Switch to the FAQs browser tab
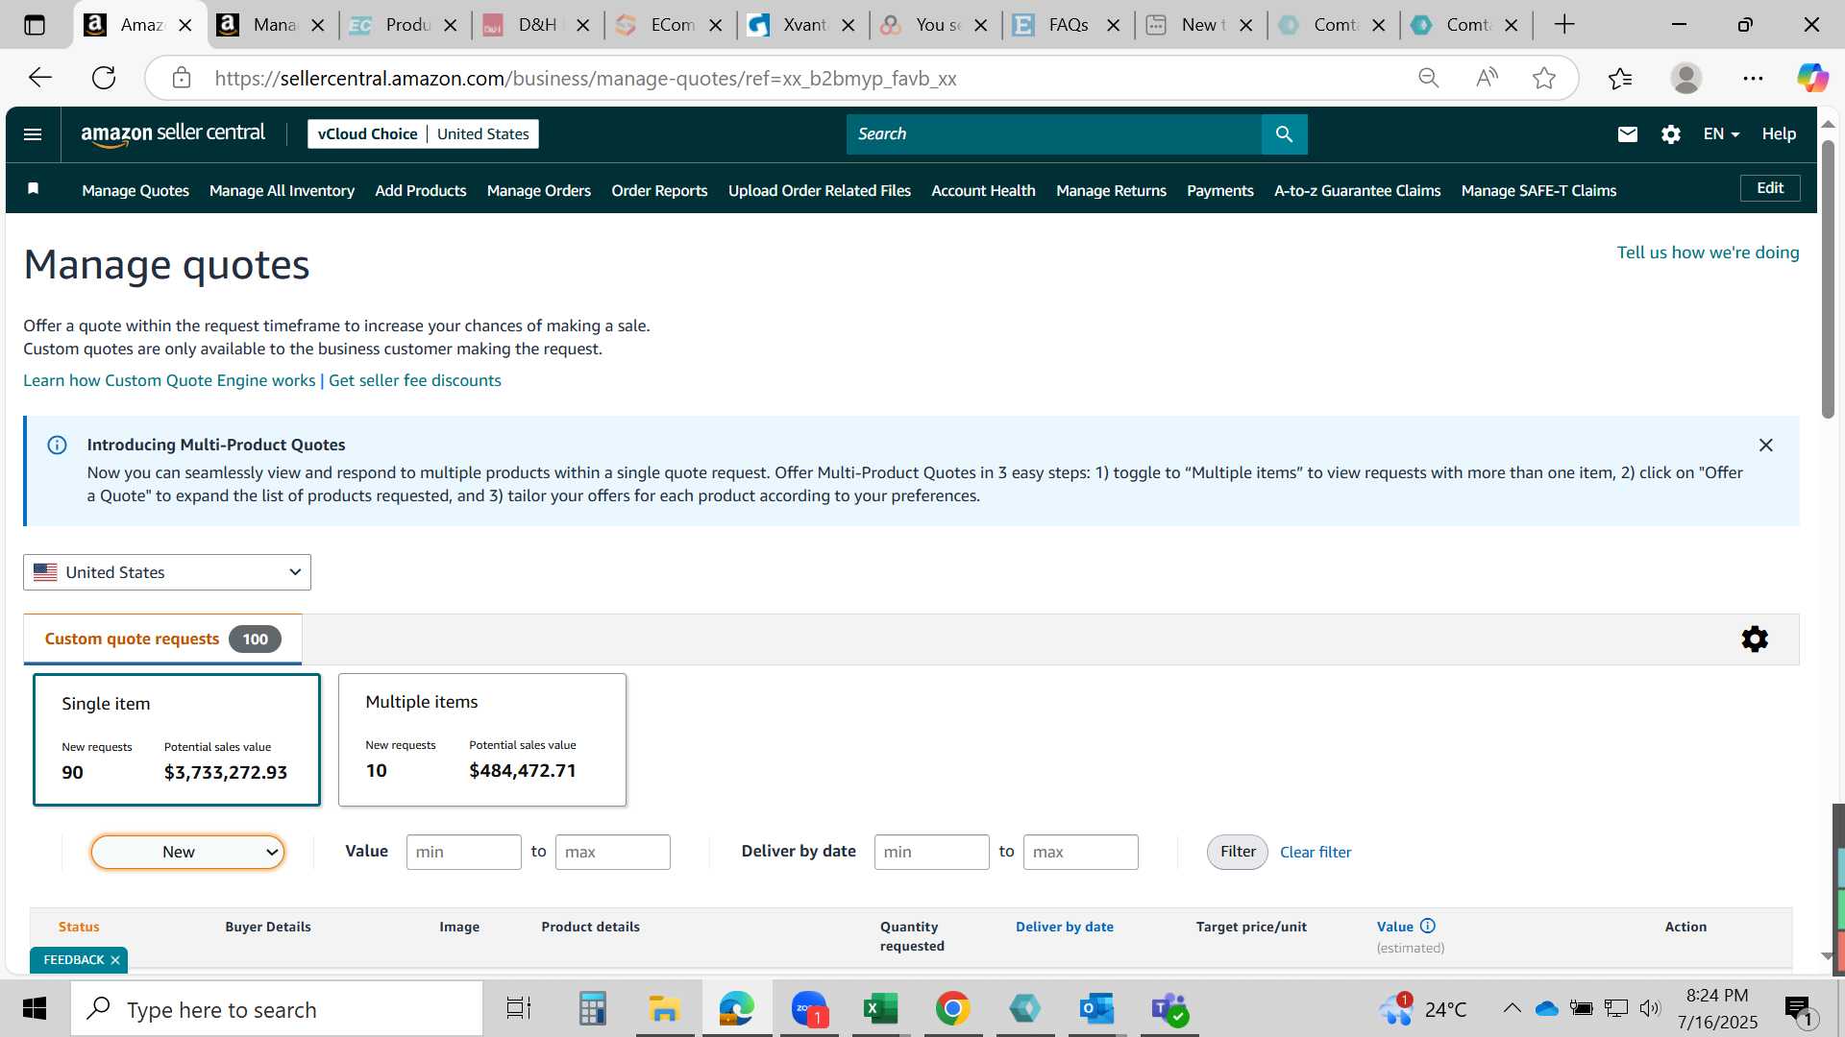The height and width of the screenshot is (1037, 1845). click(1068, 25)
